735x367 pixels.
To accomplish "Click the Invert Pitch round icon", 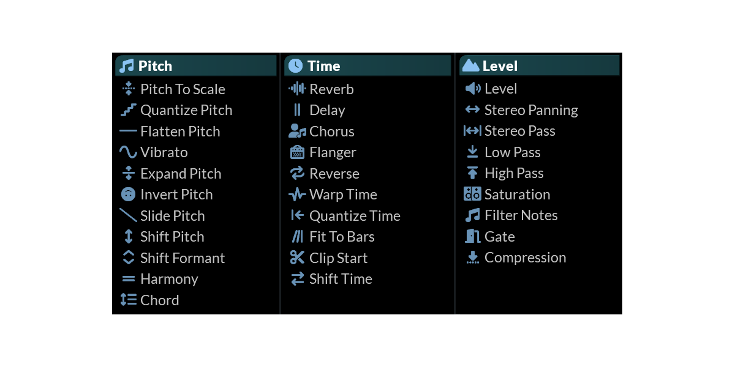I will pyautogui.click(x=128, y=195).
